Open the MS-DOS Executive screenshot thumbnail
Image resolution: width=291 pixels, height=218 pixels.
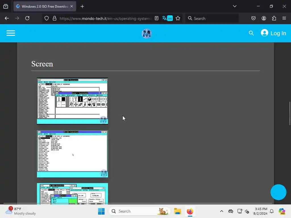(x=72, y=154)
